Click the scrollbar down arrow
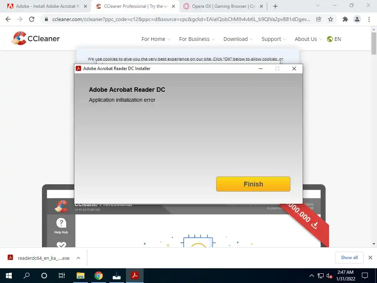Image resolution: width=377 pixels, height=283 pixels. pos(374,244)
